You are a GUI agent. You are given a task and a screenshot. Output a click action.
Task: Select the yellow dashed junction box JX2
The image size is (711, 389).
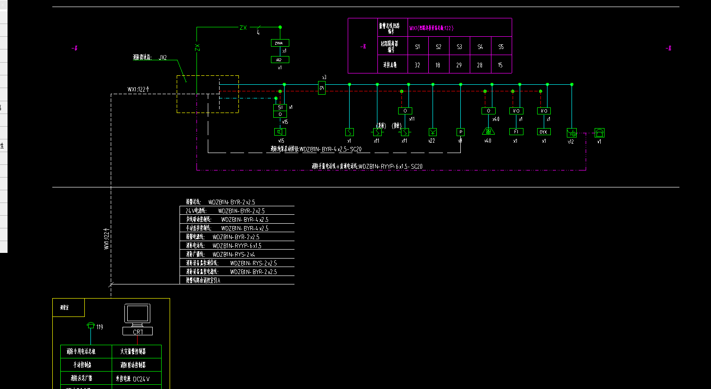pos(208,94)
